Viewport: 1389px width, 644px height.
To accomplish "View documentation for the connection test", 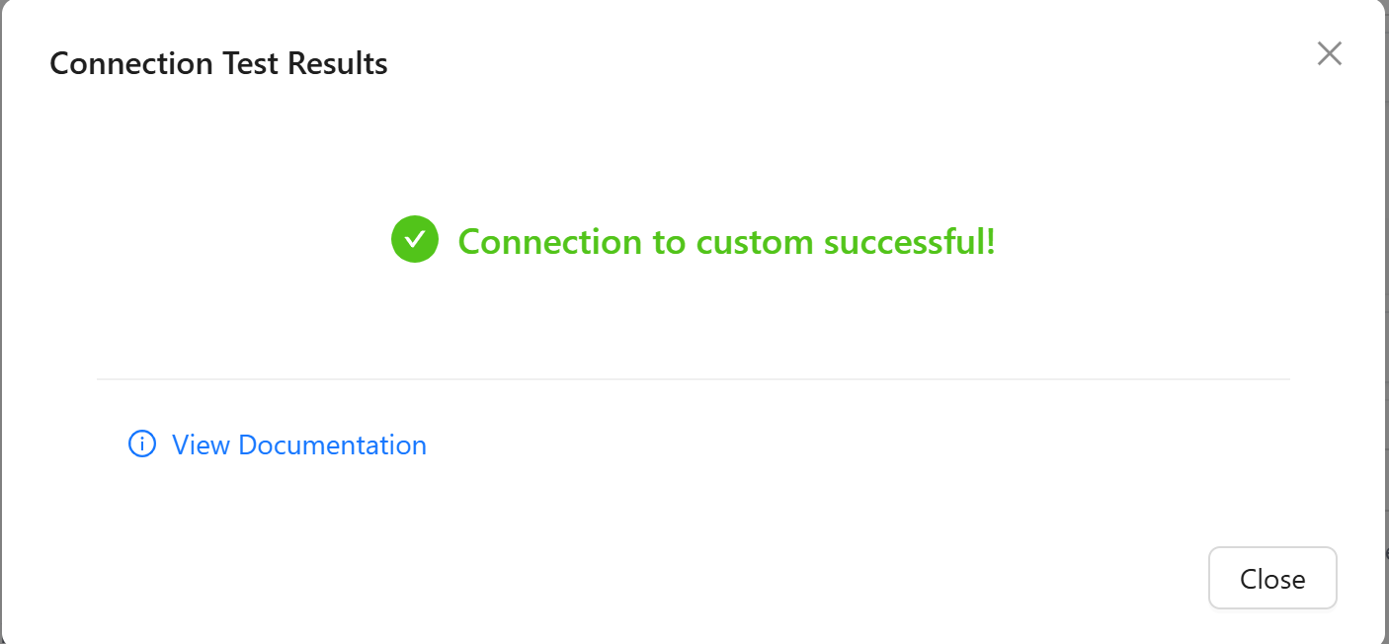I will coord(298,444).
